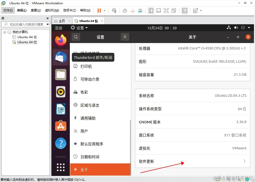
Task: Open the 设置 app menu in top bar
Action: click(x=79, y=28)
